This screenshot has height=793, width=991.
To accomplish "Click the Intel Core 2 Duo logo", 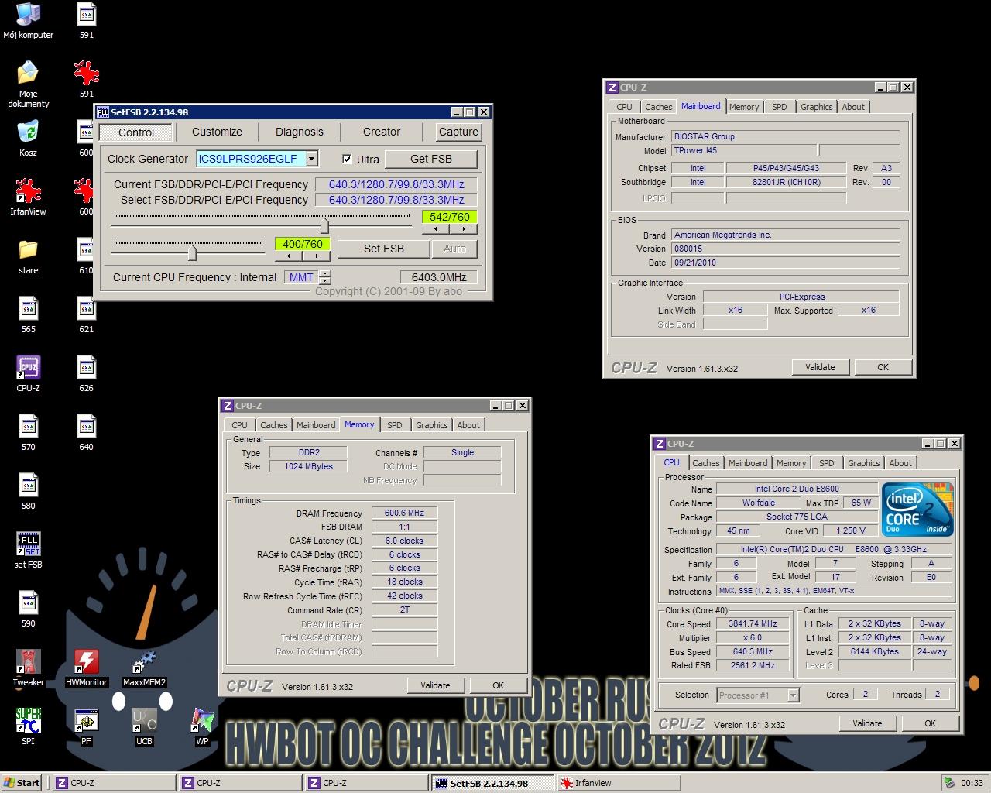I will tap(918, 510).
